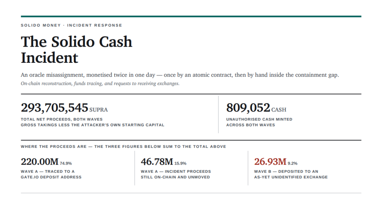Select the title The Solido Cash Incident
Screen dimensions: 374x199
click(x=76, y=50)
